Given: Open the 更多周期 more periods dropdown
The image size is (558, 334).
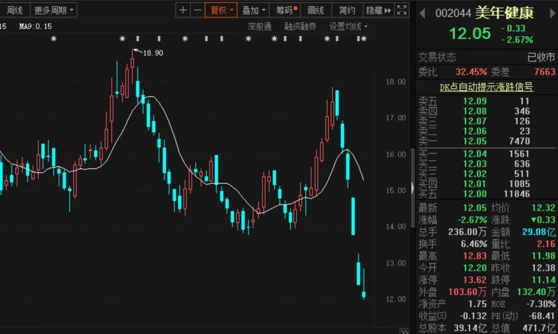Looking at the screenshot, I should (x=53, y=10).
